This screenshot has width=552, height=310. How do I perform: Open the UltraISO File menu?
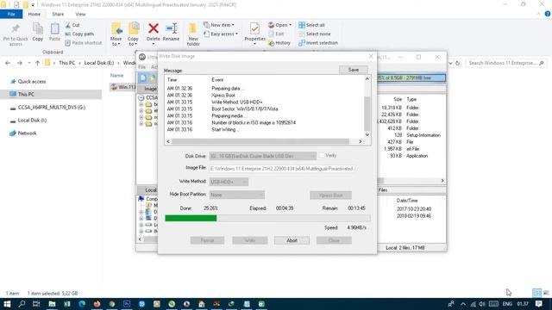(141, 67)
